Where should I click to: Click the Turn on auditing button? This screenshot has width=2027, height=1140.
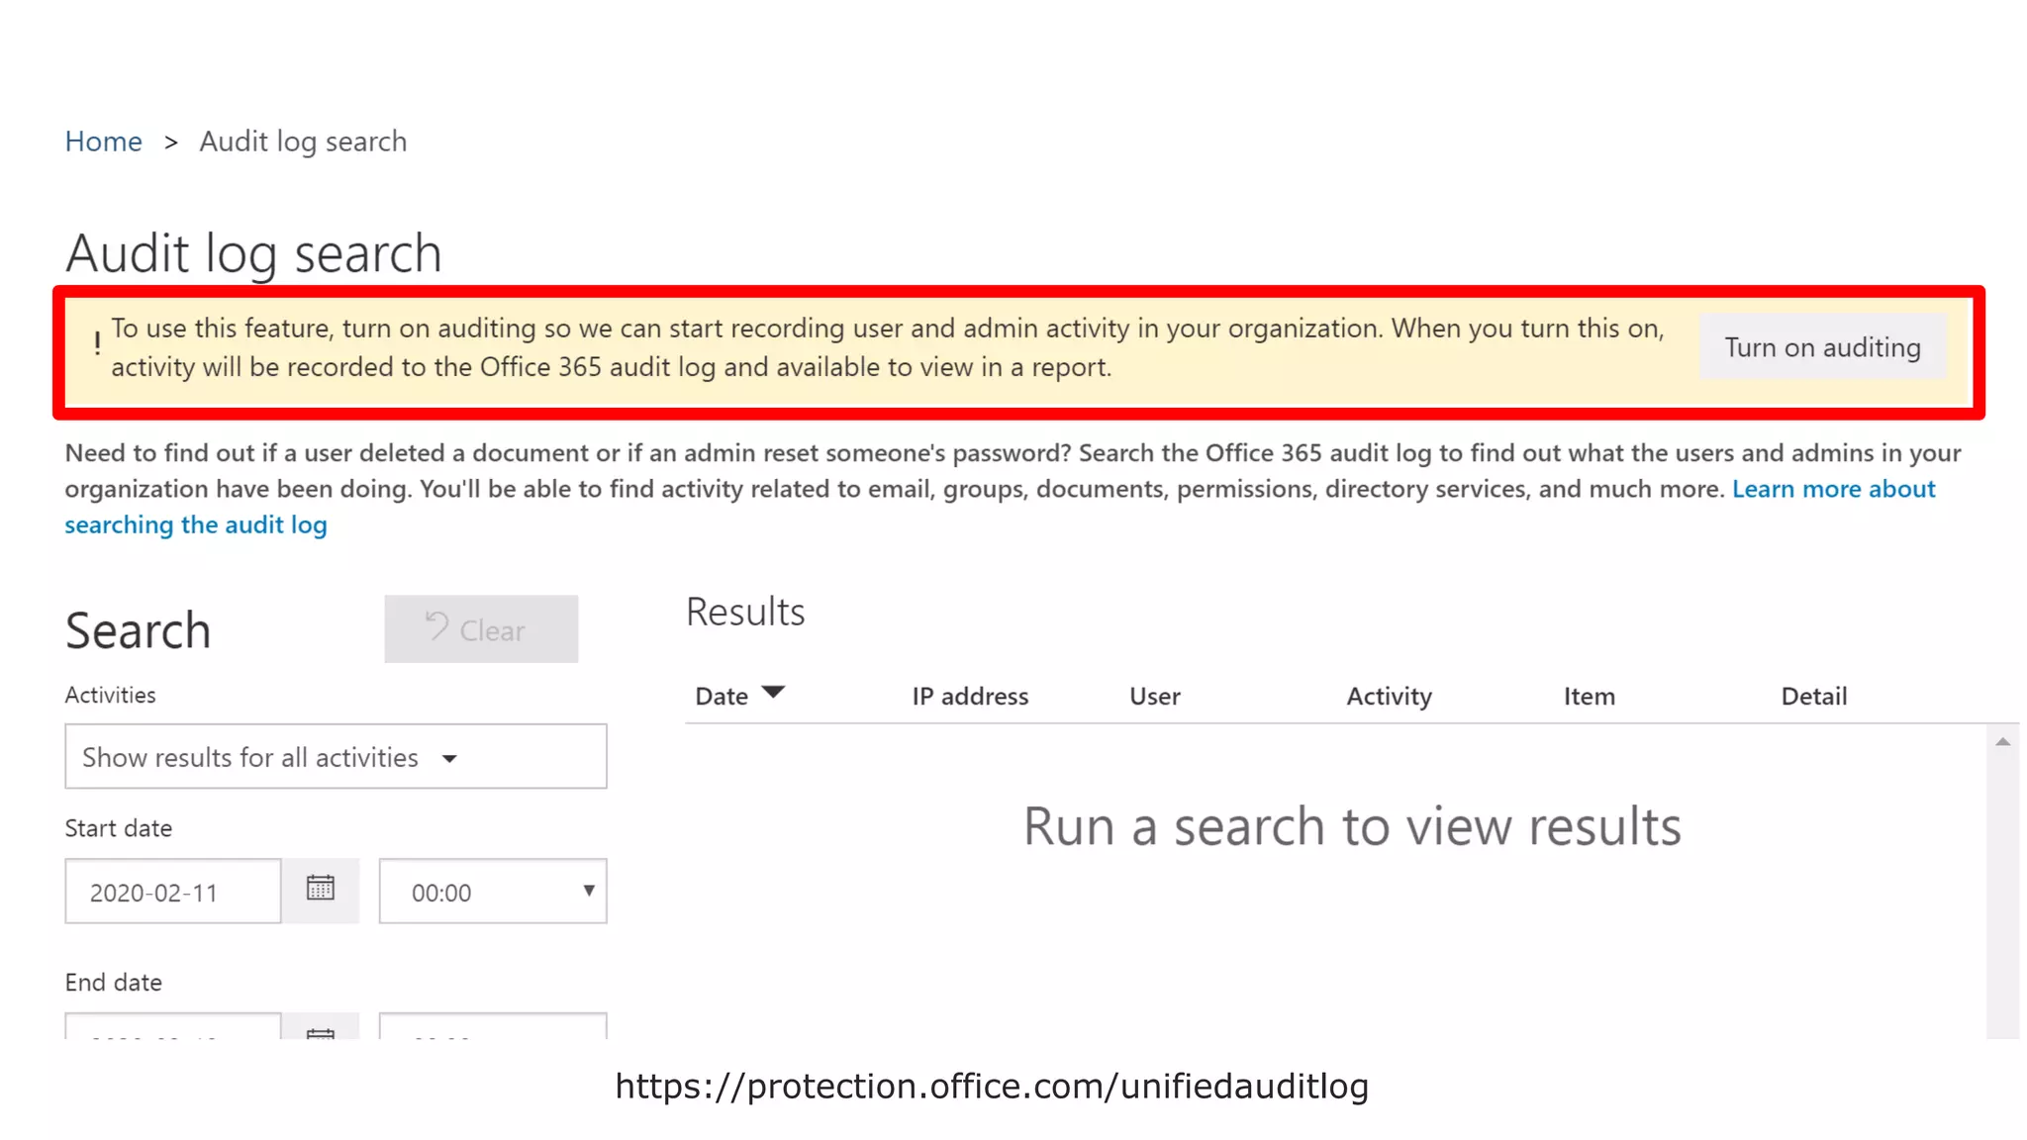click(x=1822, y=347)
